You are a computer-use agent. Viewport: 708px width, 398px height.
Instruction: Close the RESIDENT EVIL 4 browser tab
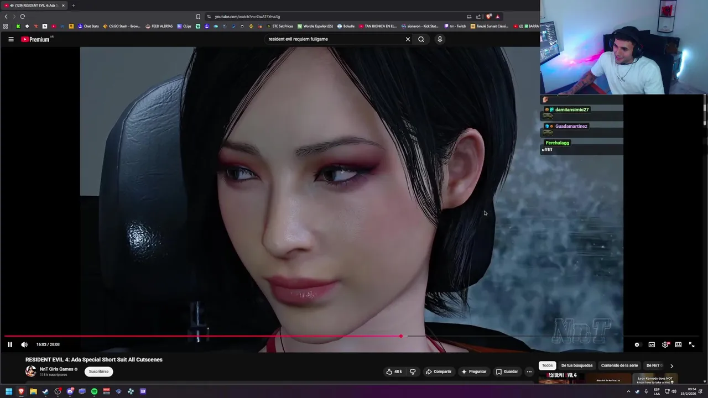point(63,6)
